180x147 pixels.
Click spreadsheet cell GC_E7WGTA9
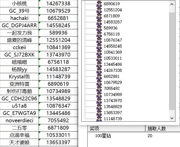(19, 113)
